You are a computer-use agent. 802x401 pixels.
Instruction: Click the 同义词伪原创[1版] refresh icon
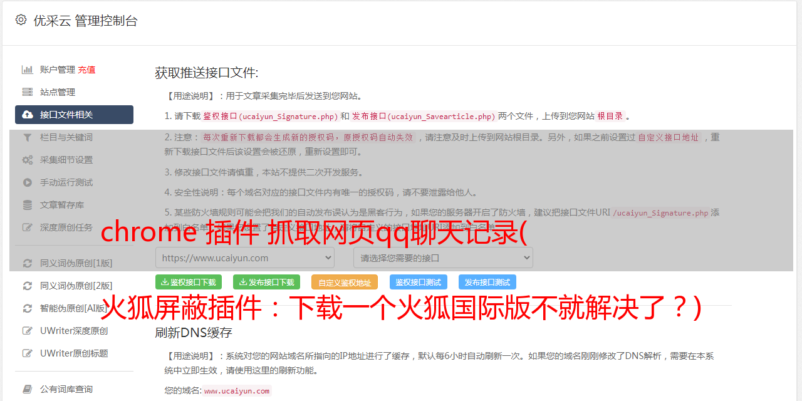[x=28, y=263]
